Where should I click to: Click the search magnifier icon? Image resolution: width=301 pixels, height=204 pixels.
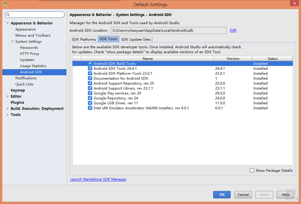coord(8,15)
